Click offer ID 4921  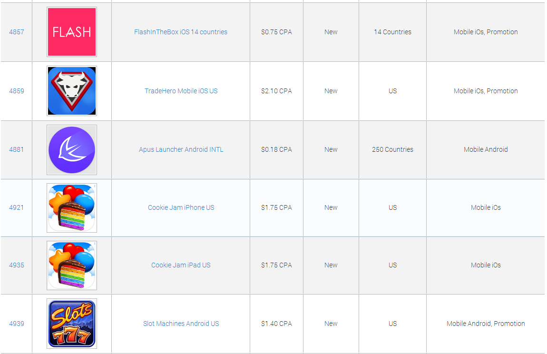coord(17,207)
